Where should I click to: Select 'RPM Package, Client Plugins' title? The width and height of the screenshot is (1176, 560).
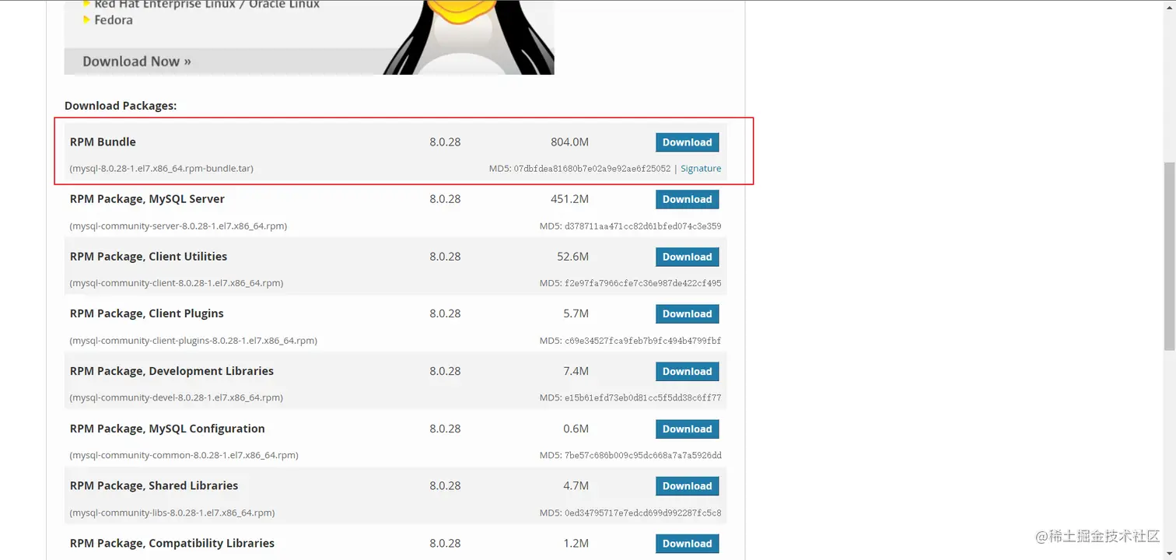click(147, 313)
